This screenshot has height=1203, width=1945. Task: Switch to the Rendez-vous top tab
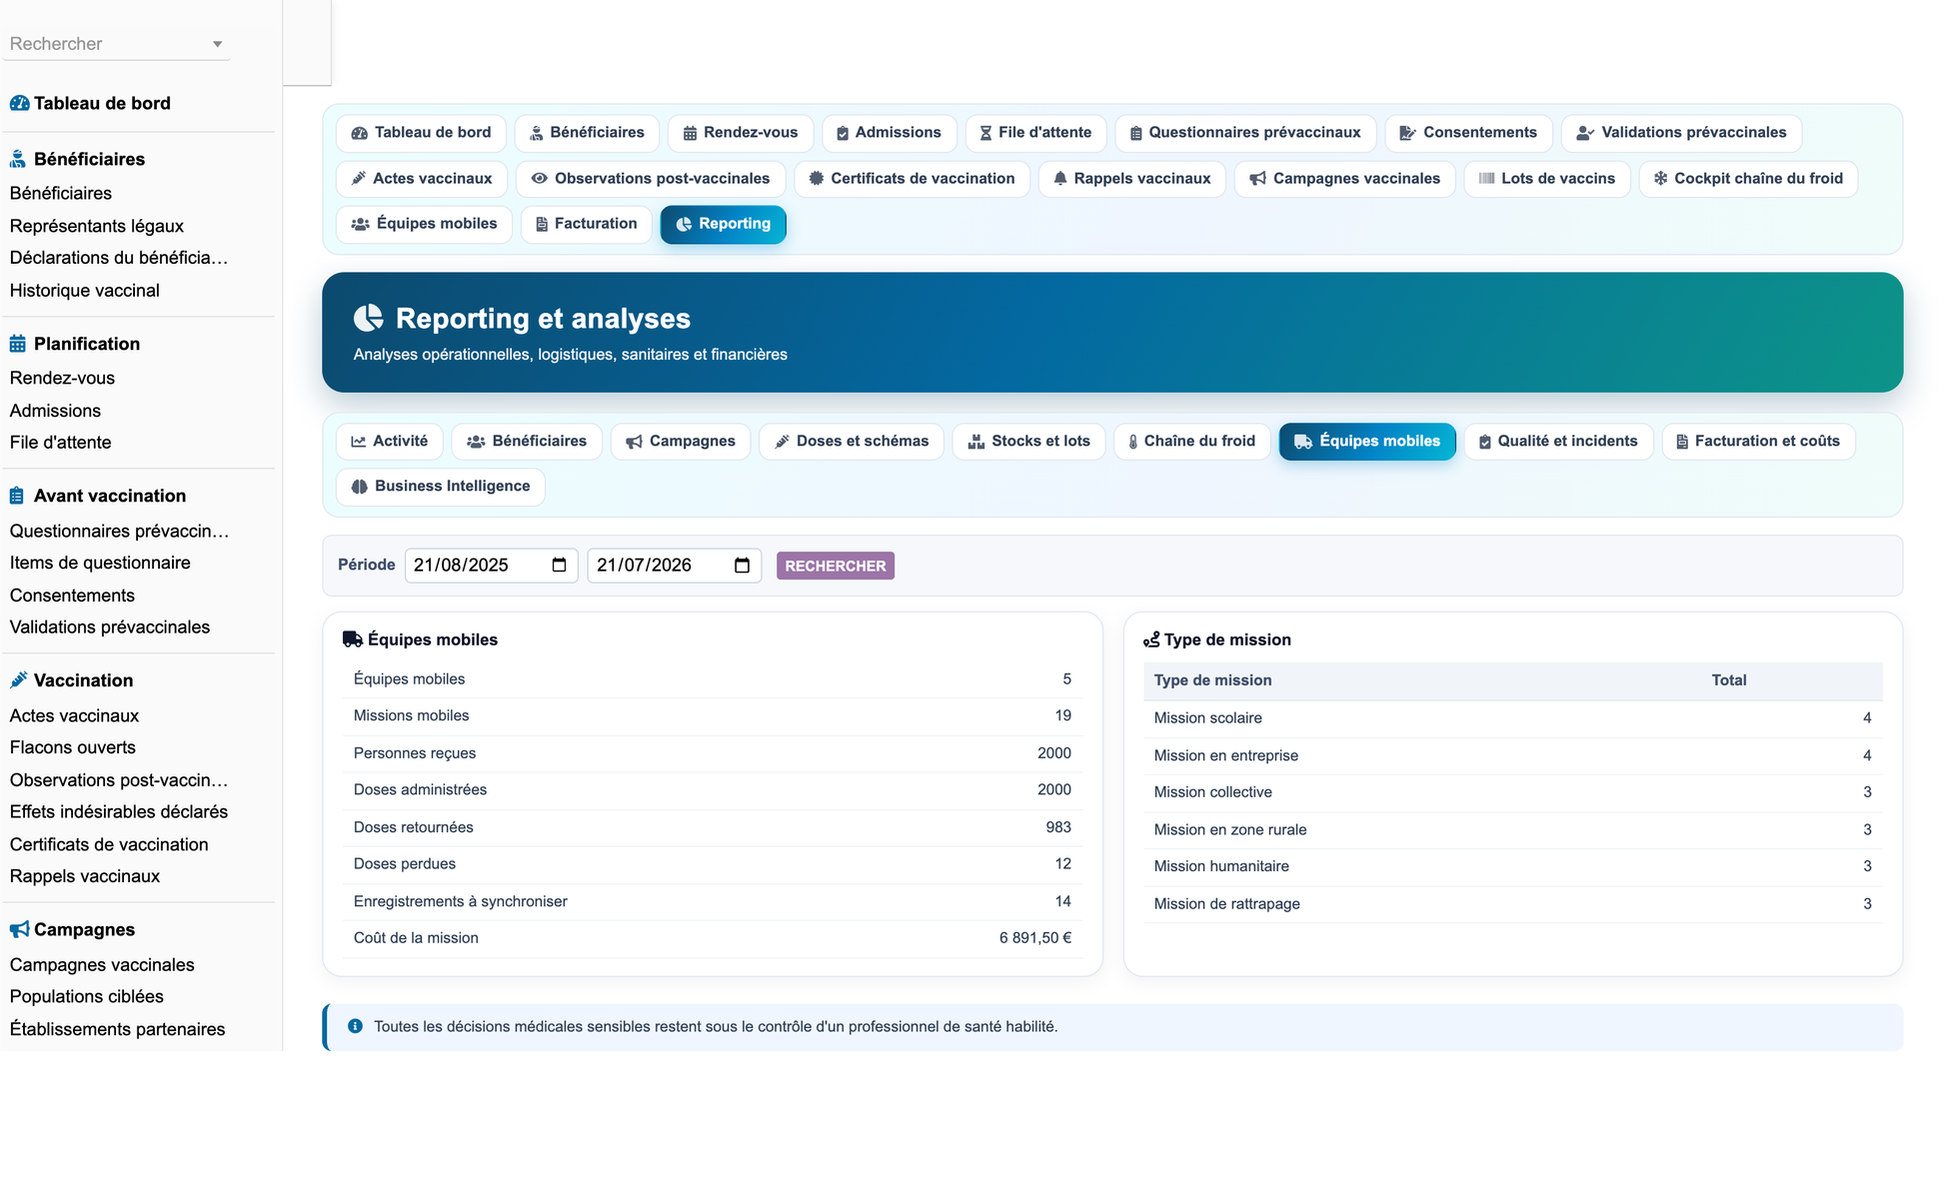click(741, 133)
